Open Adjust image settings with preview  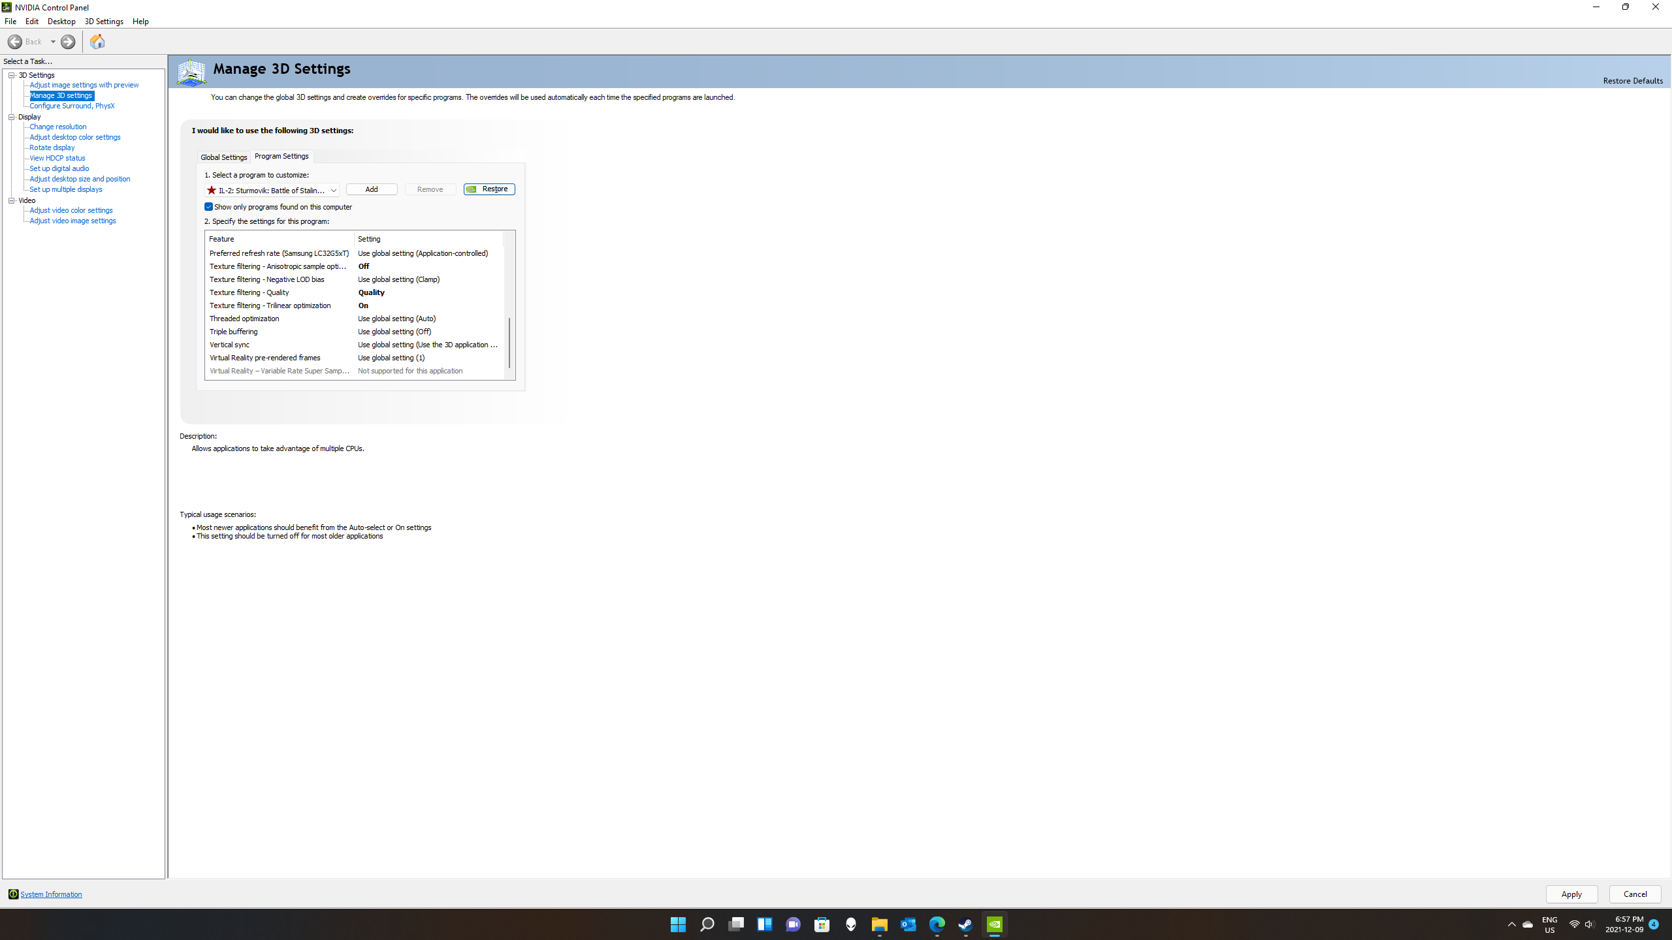pyautogui.click(x=84, y=85)
